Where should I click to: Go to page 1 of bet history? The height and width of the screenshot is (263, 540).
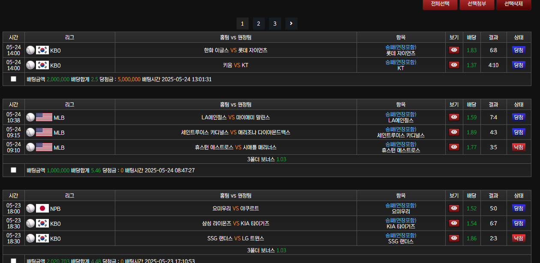pyautogui.click(x=242, y=24)
